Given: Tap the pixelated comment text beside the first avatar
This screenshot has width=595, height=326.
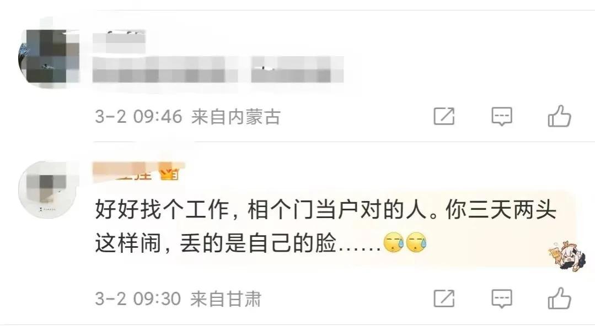Looking at the screenshot, I should click(218, 70).
